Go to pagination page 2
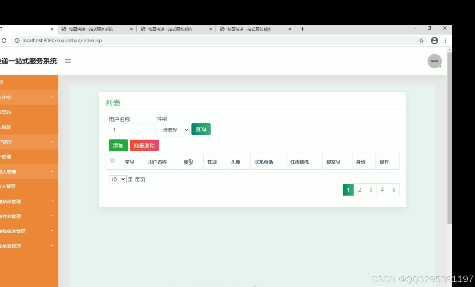This screenshot has height=287, width=475. [359, 190]
